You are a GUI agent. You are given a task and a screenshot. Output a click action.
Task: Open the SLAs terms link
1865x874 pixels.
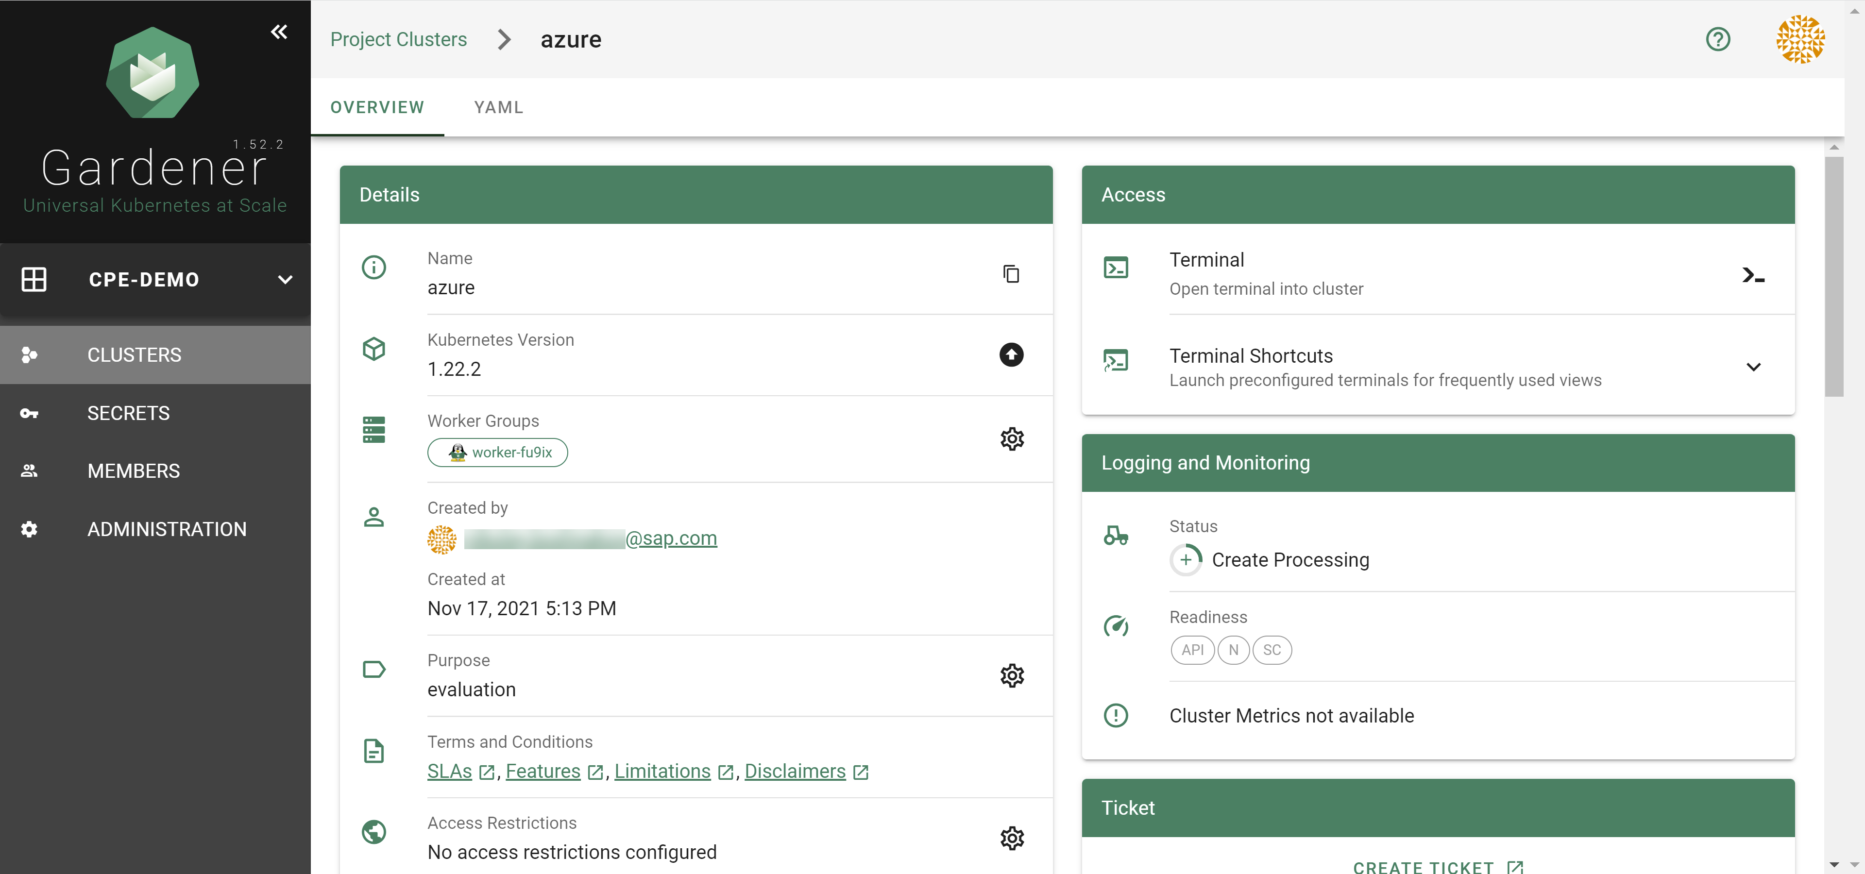[x=450, y=771]
